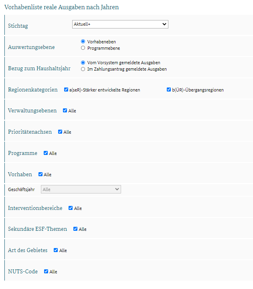The image size is (253, 289).
Task: Click the Geschäftsjahr dropdown chevron arrow
Action: 117,189
